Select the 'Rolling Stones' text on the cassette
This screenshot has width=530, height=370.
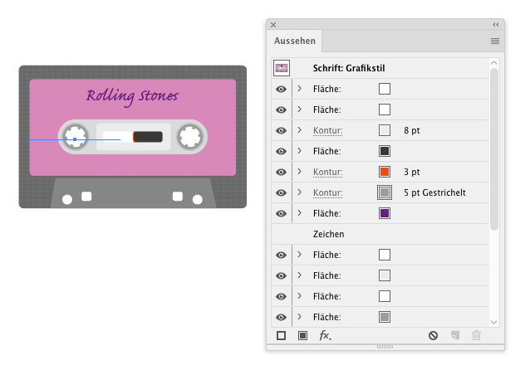pyautogui.click(x=132, y=96)
